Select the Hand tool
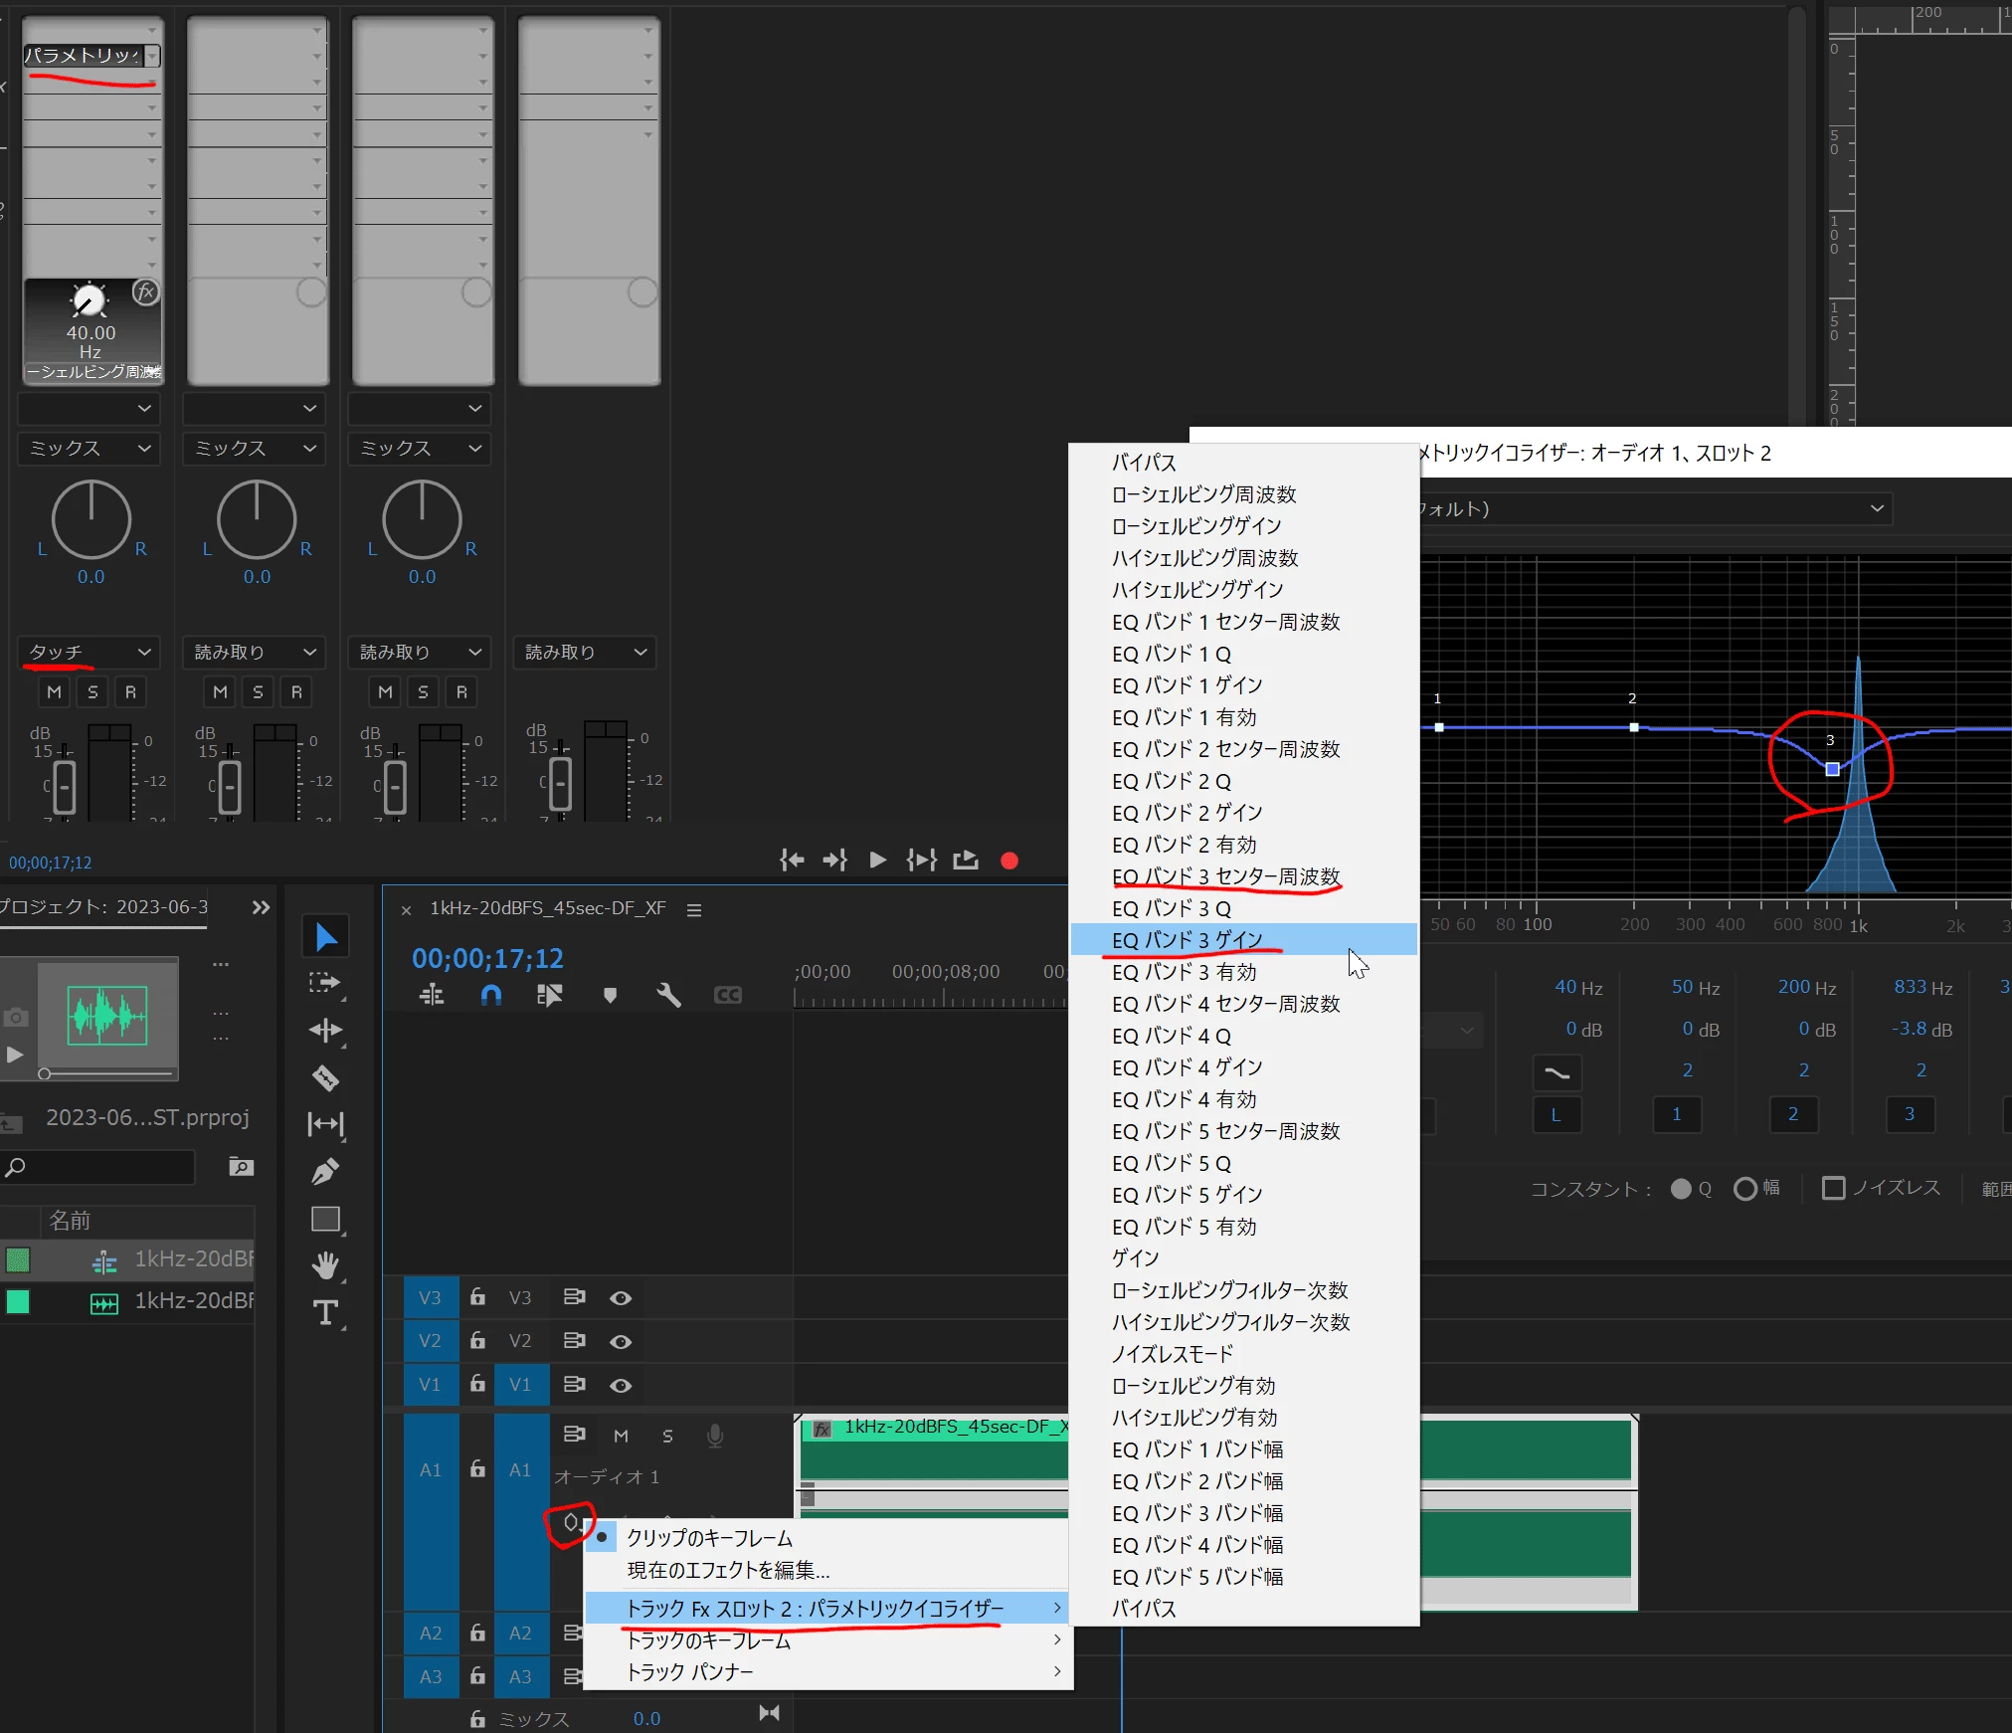The width and height of the screenshot is (2012, 1733). coord(325,1265)
